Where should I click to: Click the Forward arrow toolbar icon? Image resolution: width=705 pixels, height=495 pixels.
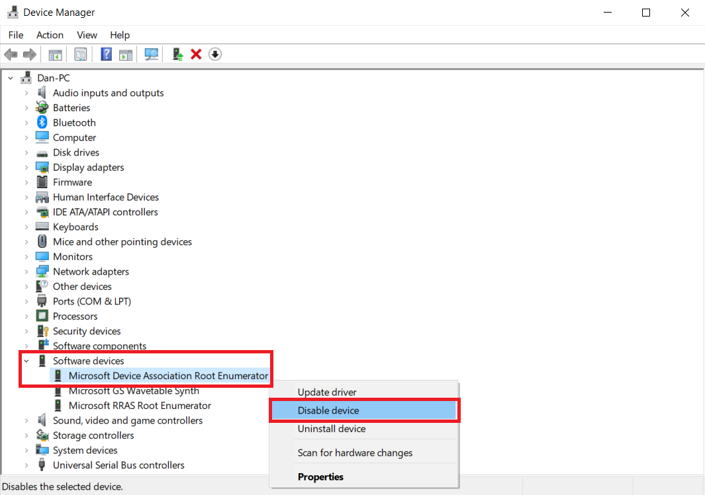pos(30,55)
